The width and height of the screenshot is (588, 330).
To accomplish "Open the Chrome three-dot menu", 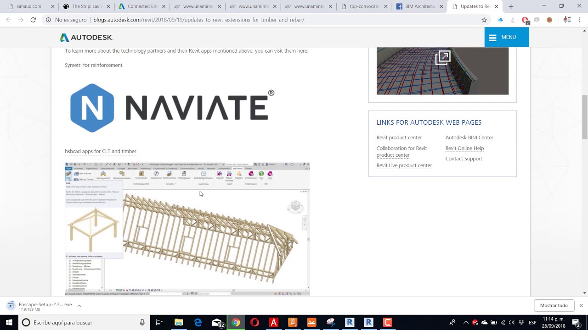I will (x=580, y=20).
